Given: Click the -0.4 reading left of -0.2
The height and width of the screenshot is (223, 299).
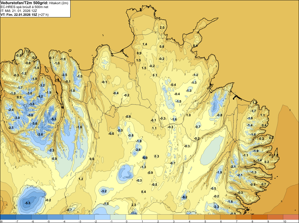Looking at the screenshot, I should pos(116,93).
